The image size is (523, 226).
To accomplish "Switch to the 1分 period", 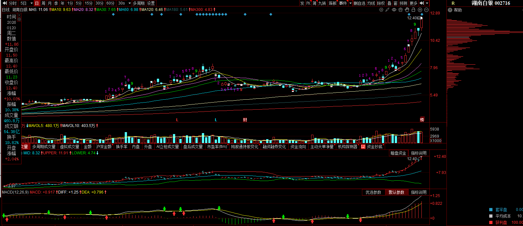I will (70, 3).
